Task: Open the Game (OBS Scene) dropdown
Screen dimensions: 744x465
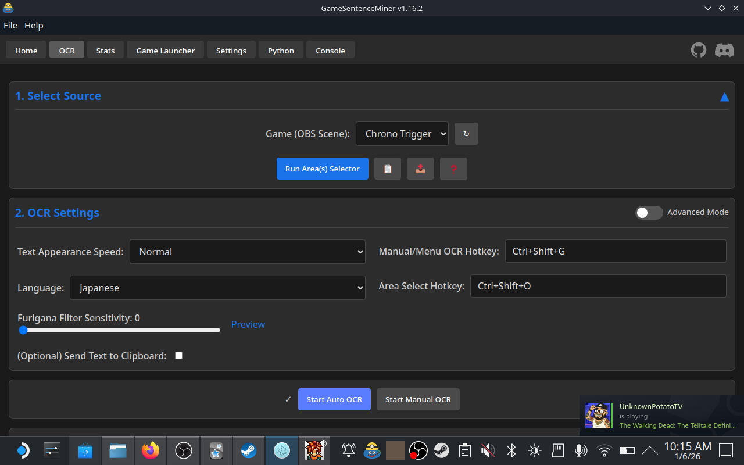Action: coord(402,134)
